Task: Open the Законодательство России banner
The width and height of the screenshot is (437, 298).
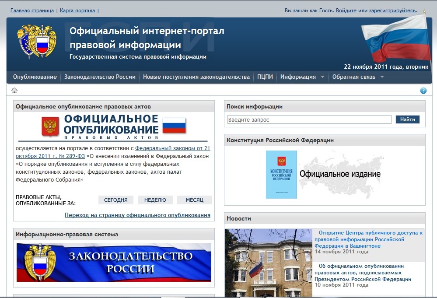Action: [114, 262]
